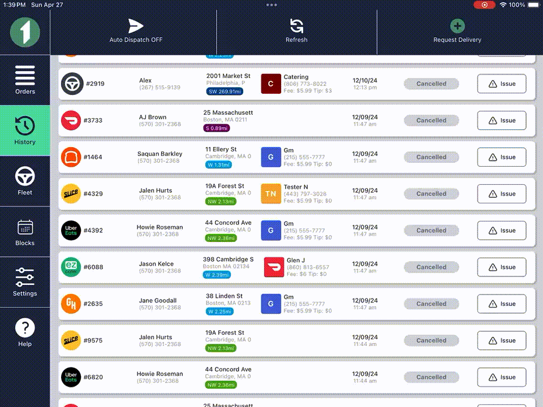Click customer name AJ Brown
The width and height of the screenshot is (543, 407).
153,117
